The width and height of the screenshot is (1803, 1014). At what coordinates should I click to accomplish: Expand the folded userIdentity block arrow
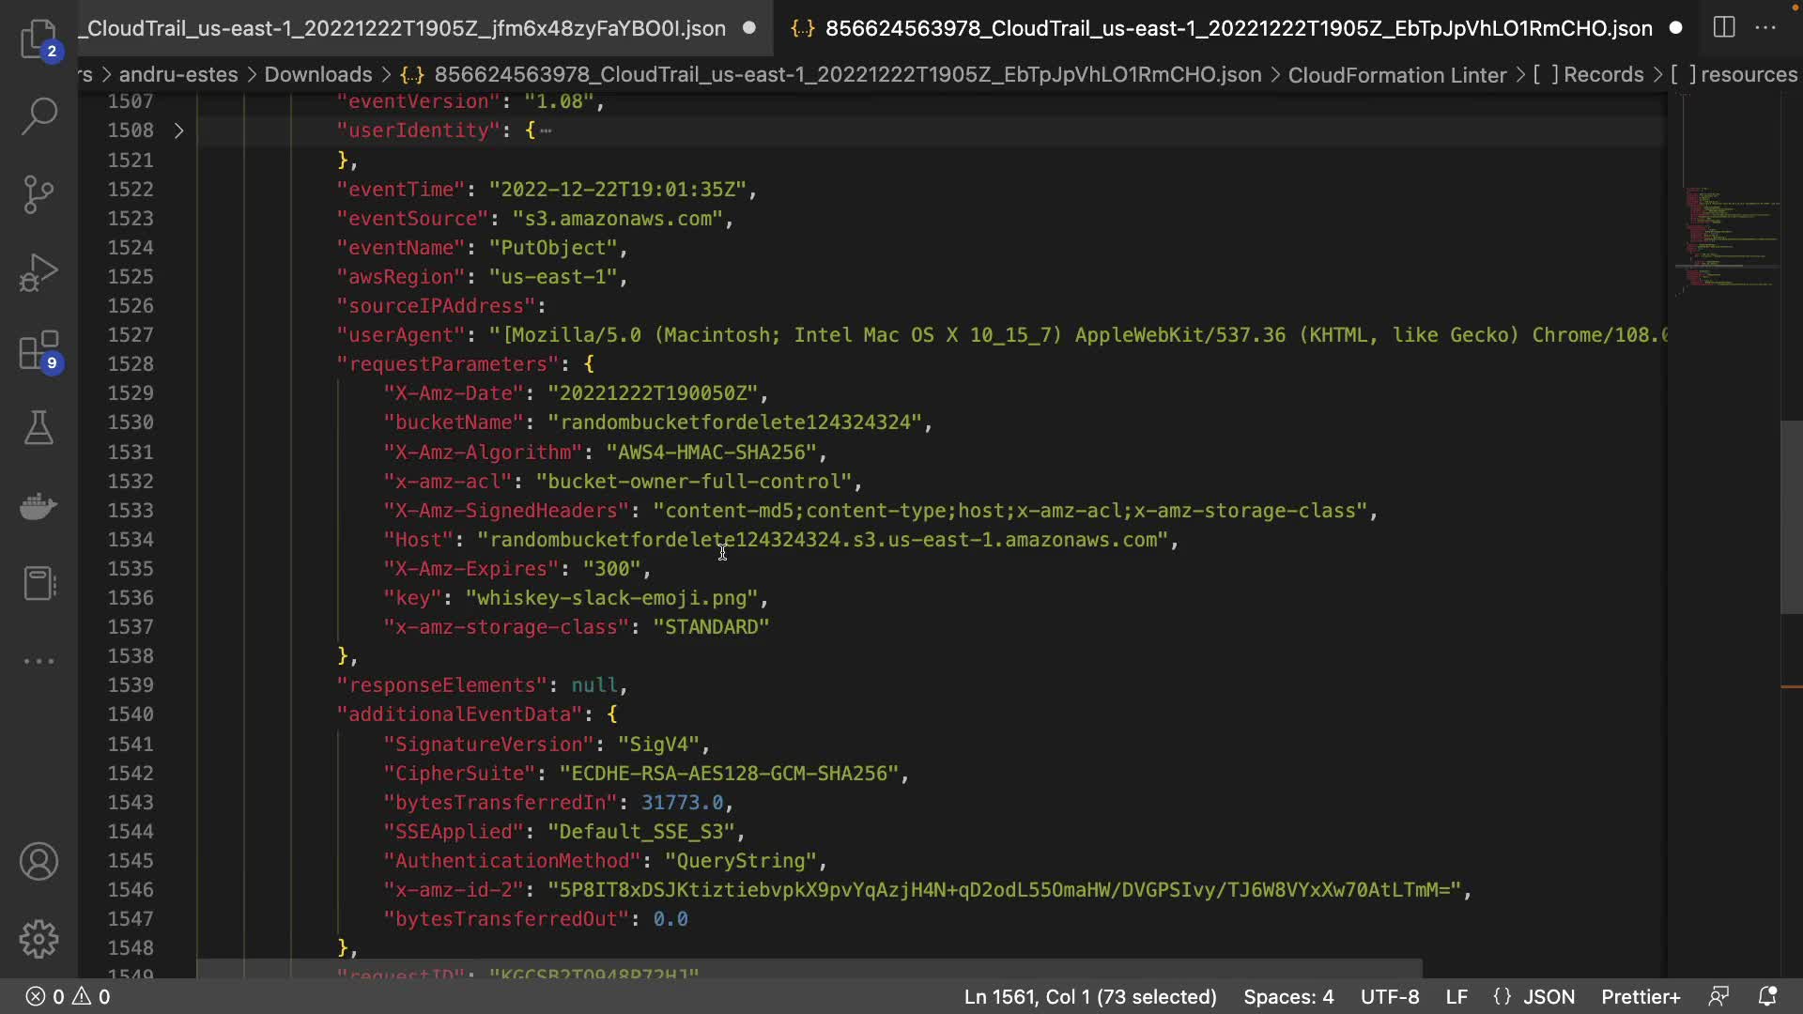coord(178,131)
